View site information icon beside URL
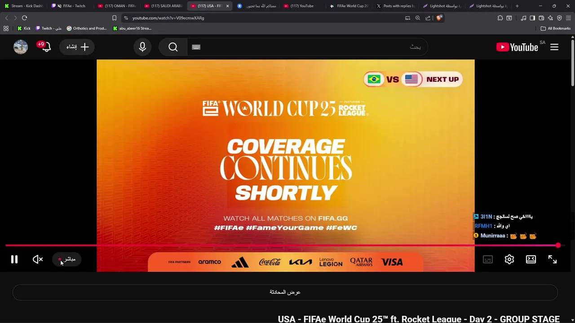 [126, 18]
